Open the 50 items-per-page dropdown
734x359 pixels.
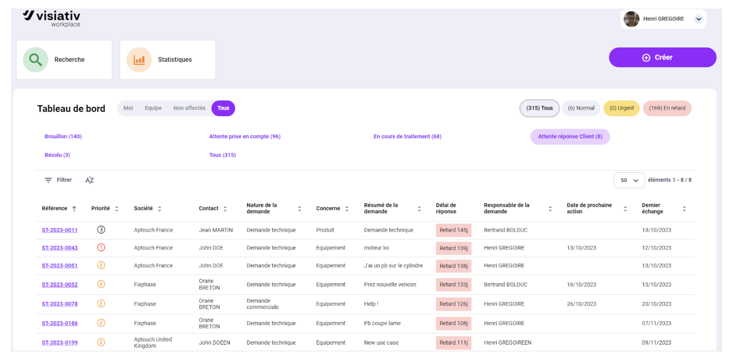(629, 180)
